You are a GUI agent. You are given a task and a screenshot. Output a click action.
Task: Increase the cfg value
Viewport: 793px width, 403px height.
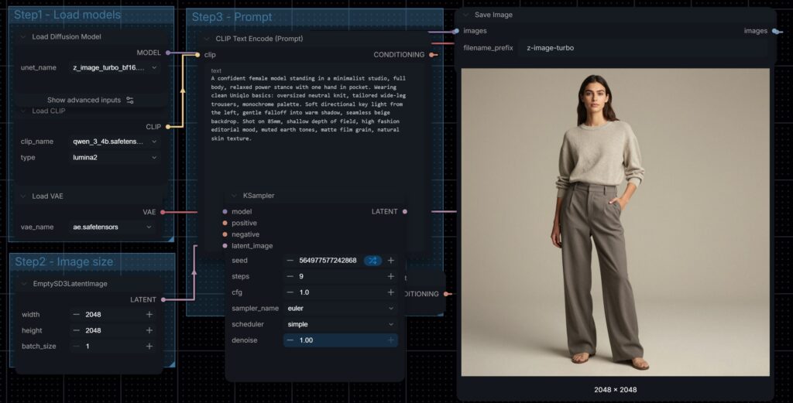tap(391, 292)
